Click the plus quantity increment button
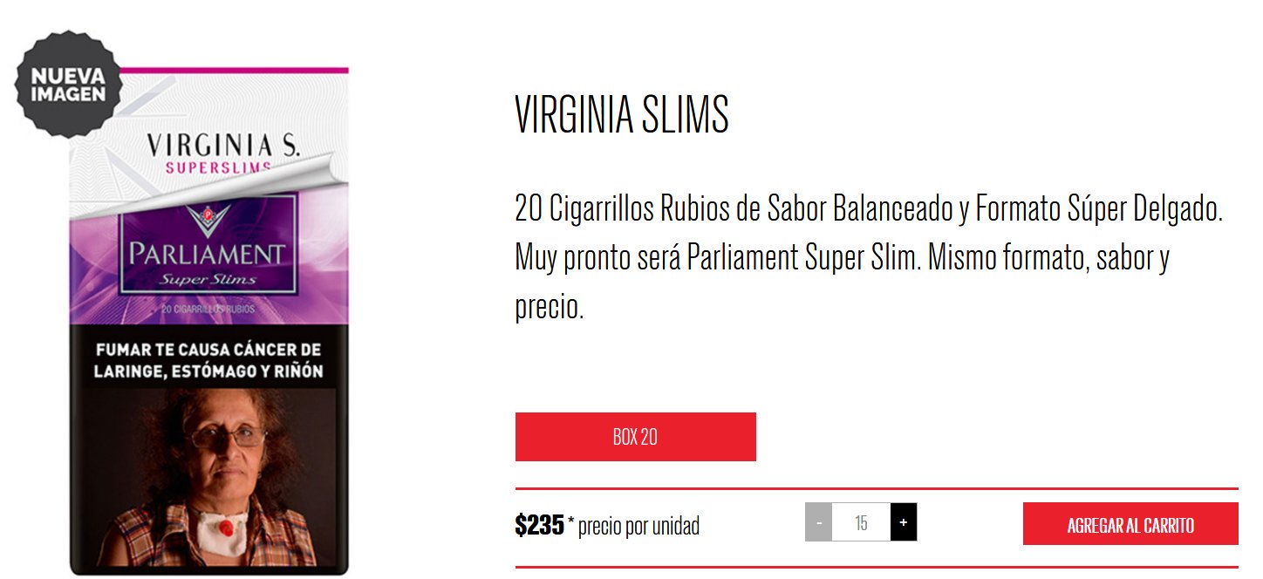Image resolution: width=1263 pixels, height=579 pixels. pos(904,522)
